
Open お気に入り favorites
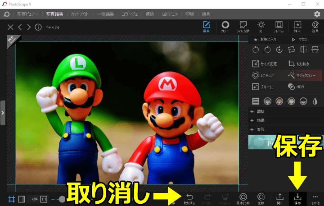point(265,39)
